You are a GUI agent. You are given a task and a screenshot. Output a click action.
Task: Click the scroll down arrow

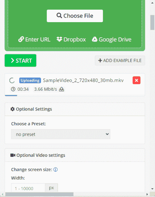(x=152, y=189)
